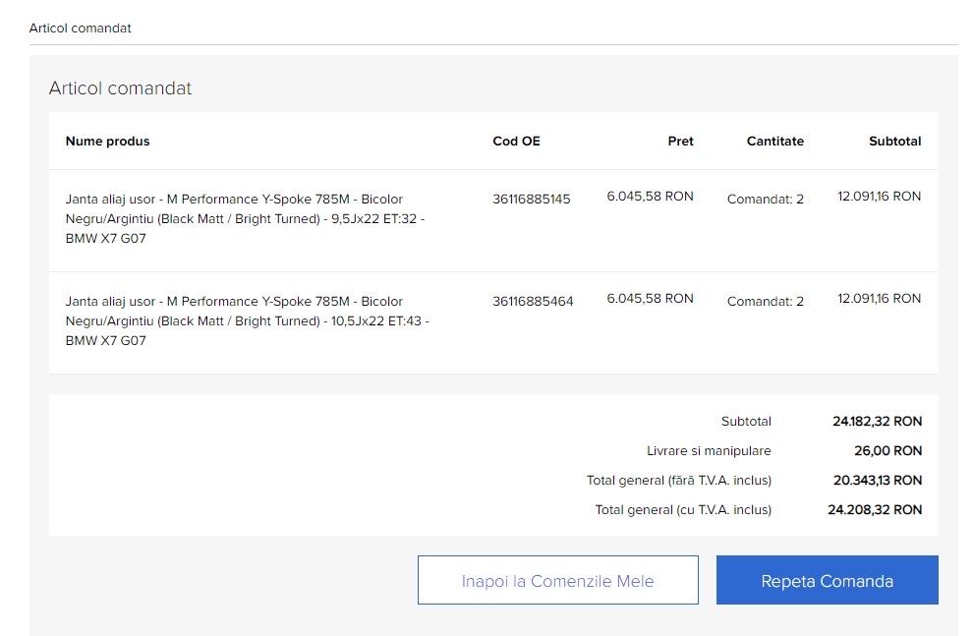Screen dimensions: 973x636
Task: Click the row subtotal of the 10,5Jx22 wheel
Action: (x=879, y=299)
